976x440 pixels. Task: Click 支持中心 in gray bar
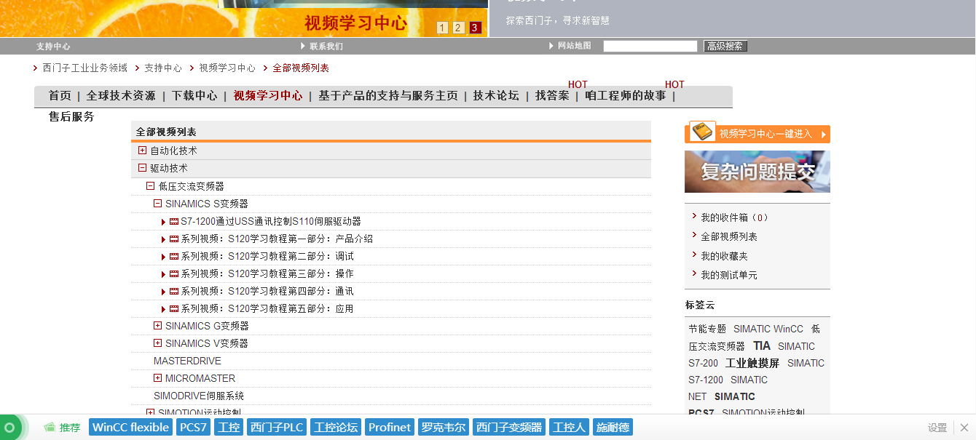53,46
